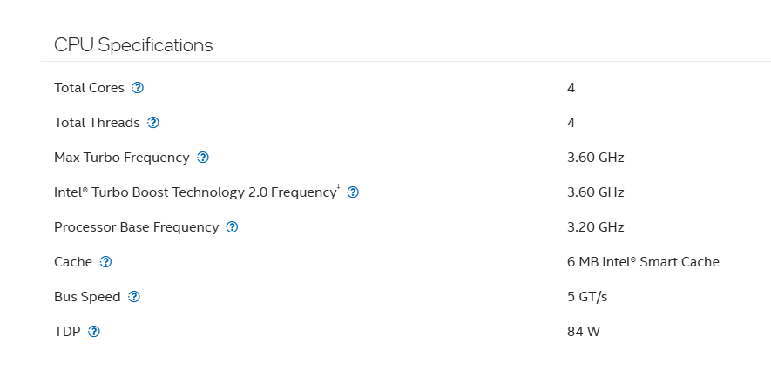The image size is (771, 377).
Task: Click the help icon beside Total Cores
Action: pos(138,88)
